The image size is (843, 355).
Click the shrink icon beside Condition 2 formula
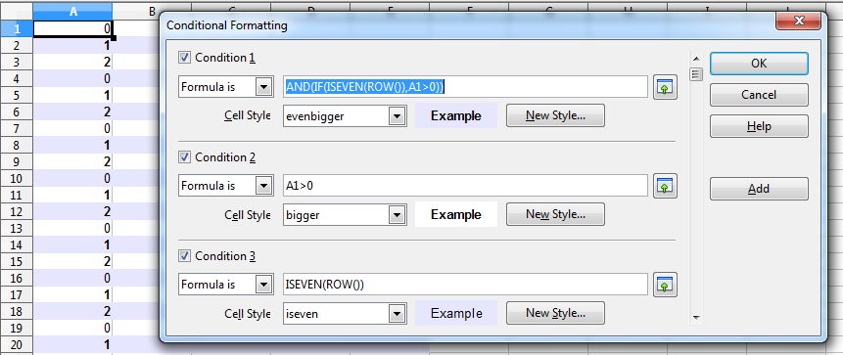pyautogui.click(x=665, y=186)
